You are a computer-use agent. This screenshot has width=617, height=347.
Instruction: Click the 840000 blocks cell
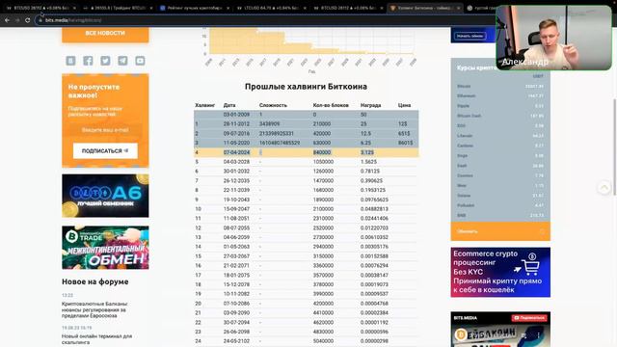point(322,152)
